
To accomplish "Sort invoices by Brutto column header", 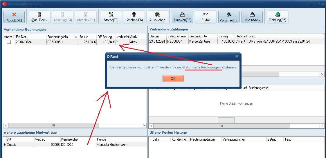I will tap(87, 37).
